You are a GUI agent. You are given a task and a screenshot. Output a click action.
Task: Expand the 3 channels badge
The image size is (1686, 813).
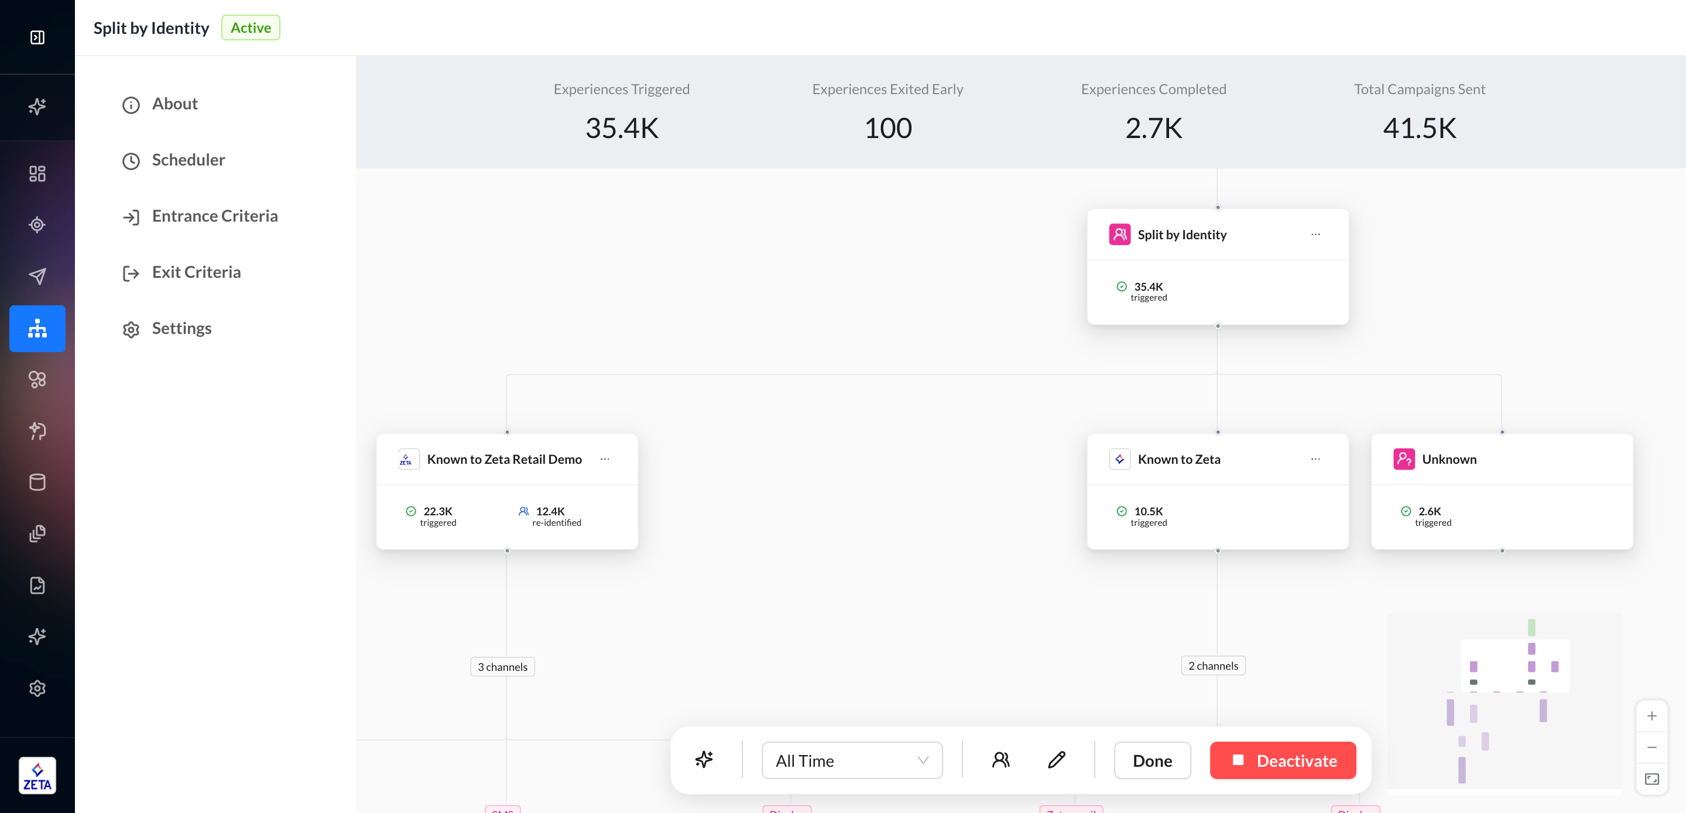click(502, 667)
